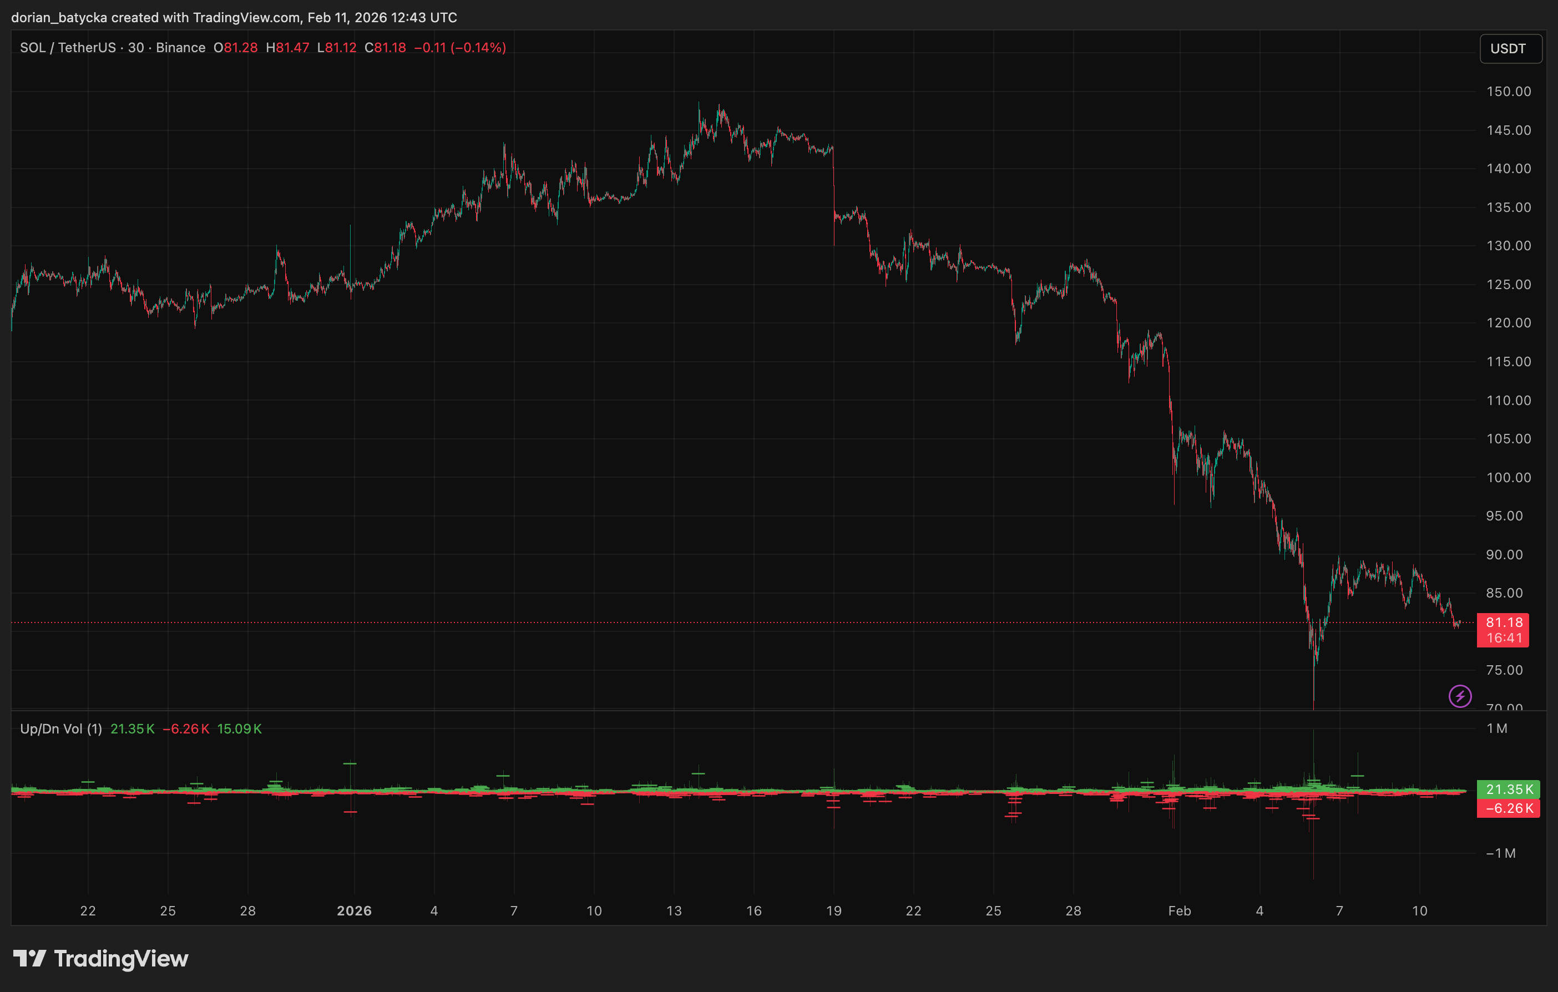Click the −1 M volume scale label
The width and height of the screenshot is (1558, 992).
(1500, 853)
